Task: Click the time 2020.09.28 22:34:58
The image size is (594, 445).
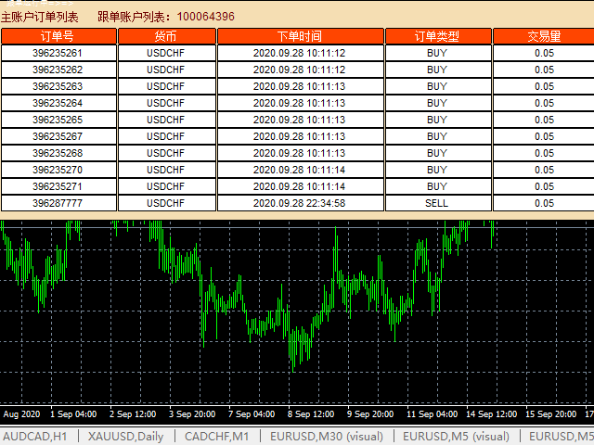Action: (300, 203)
